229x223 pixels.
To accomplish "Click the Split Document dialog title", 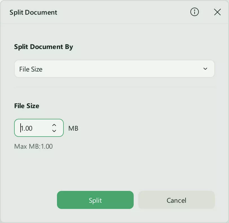I will tap(33, 12).
